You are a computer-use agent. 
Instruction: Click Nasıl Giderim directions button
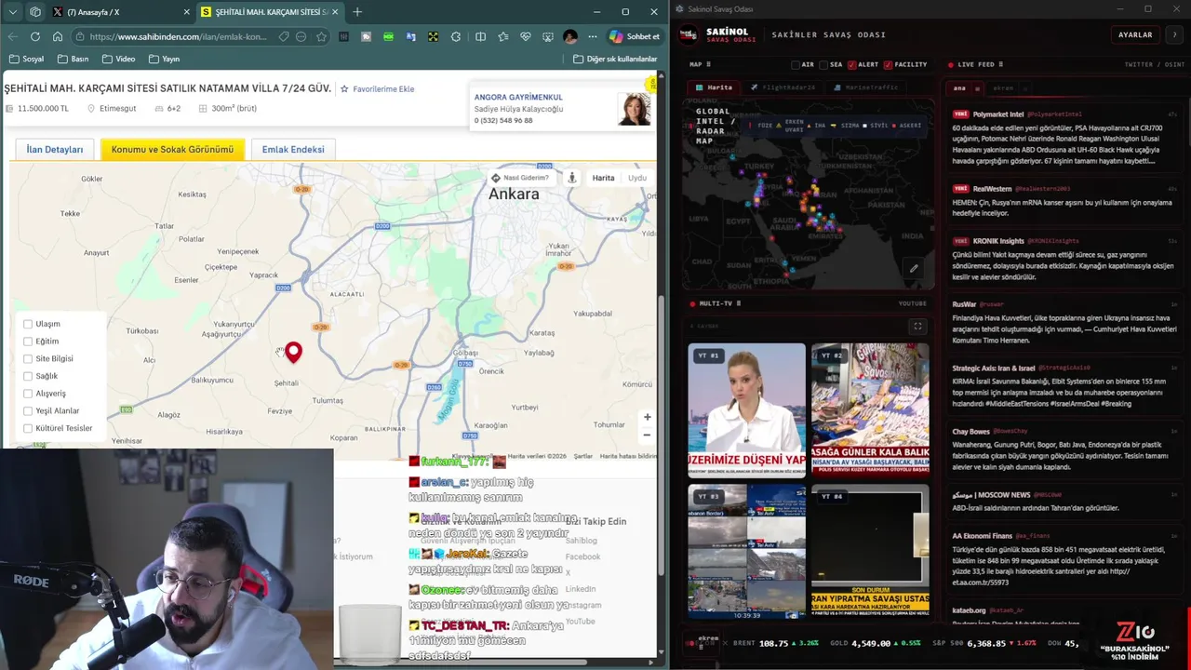(x=520, y=178)
